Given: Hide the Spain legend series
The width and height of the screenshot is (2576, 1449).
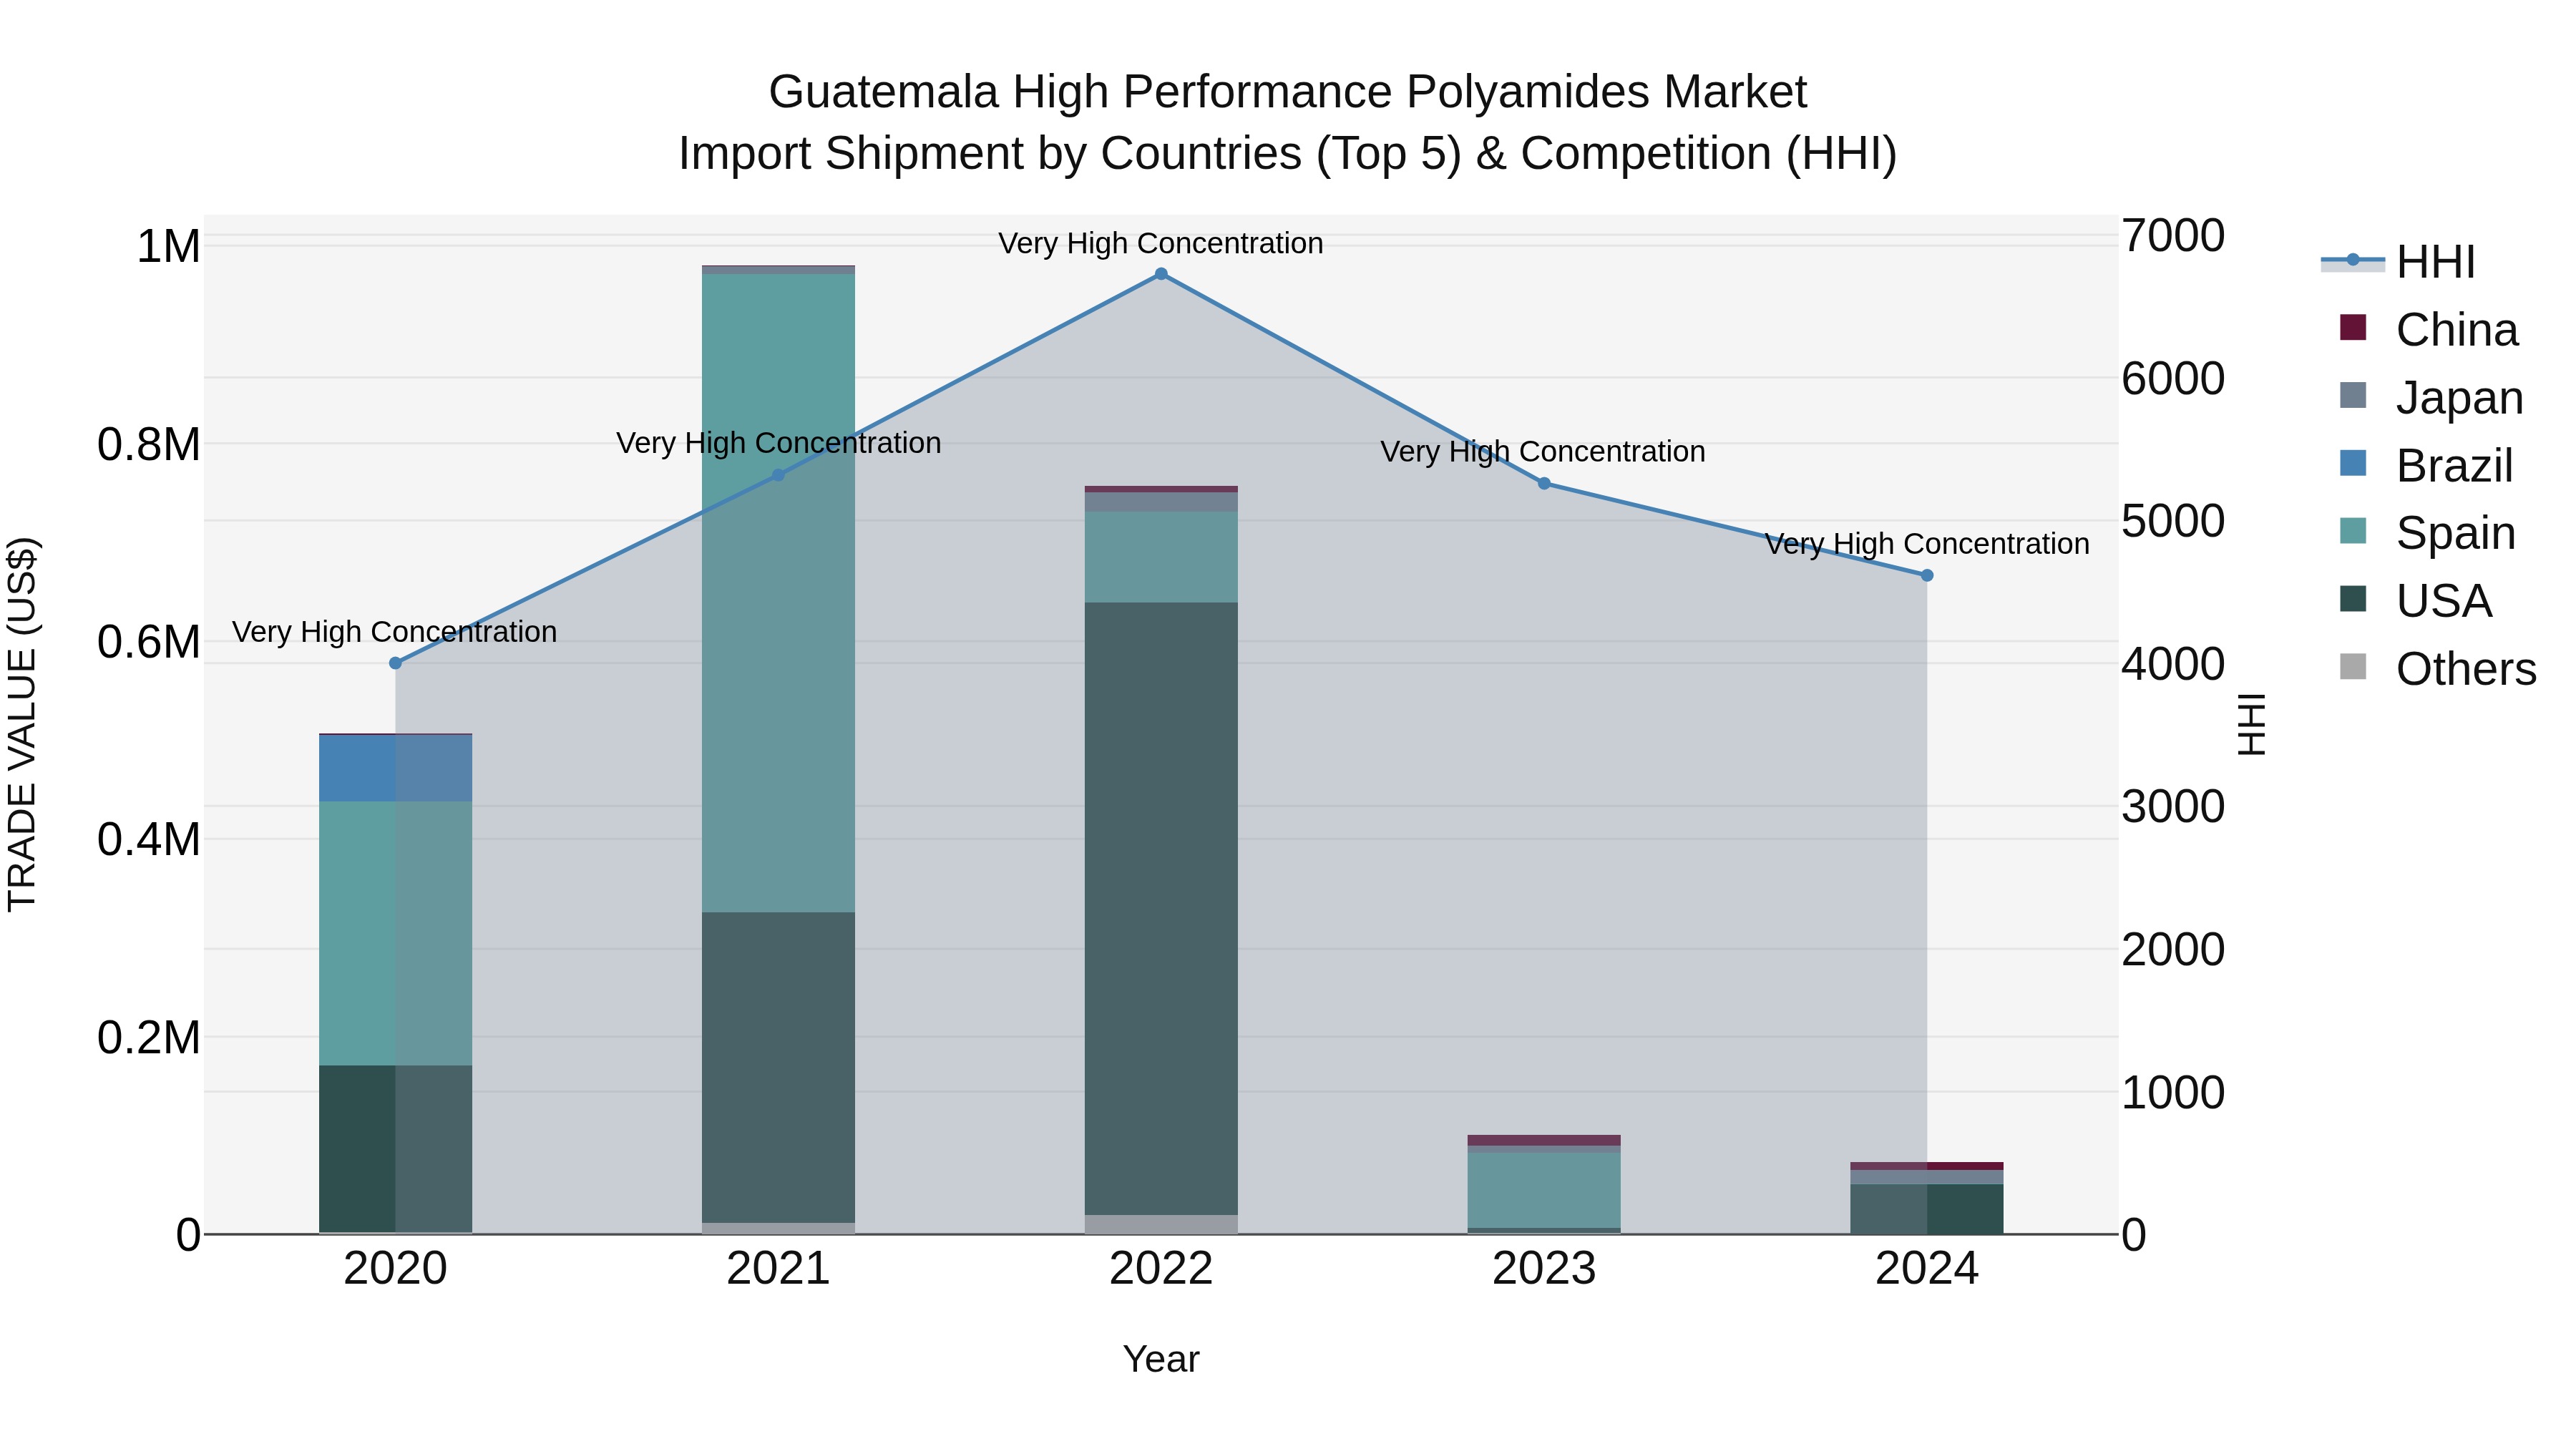Looking at the screenshot, I should [x=2427, y=532].
